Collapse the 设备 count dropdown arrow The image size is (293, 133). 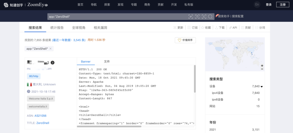point(262,87)
